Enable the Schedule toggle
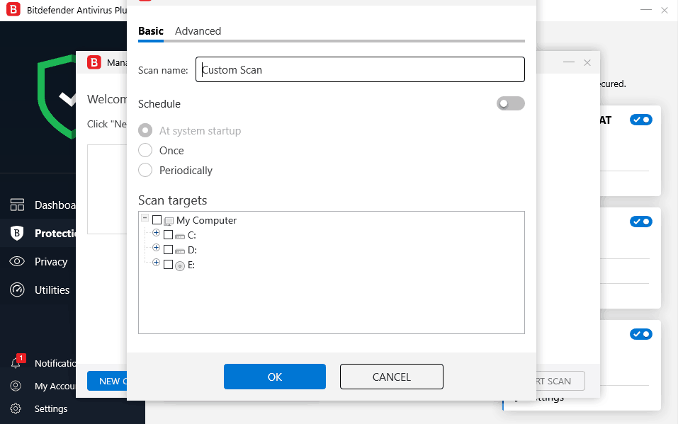 pos(510,103)
